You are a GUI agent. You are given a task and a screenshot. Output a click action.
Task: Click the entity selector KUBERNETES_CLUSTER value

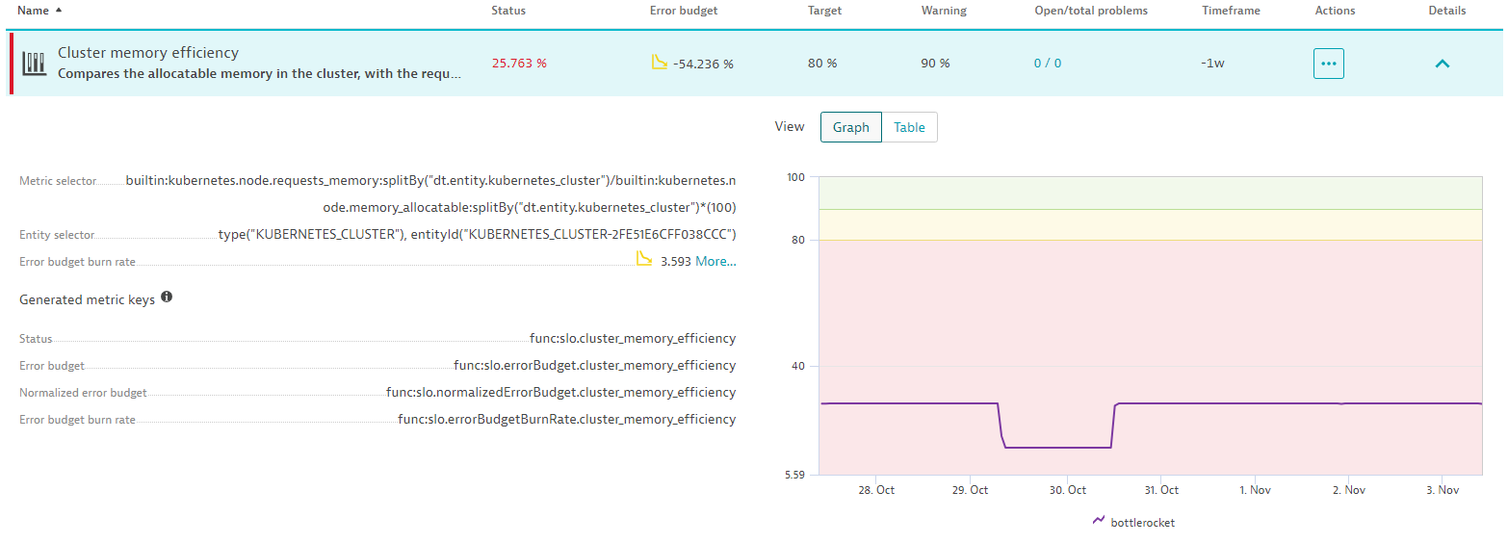pos(478,235)
